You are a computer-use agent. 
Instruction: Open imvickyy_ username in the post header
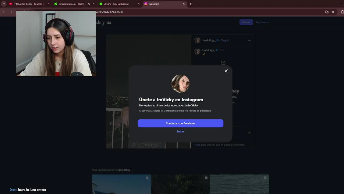[209, 40]
